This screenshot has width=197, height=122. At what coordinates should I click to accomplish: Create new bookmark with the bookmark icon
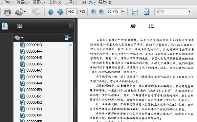tap(68, 38)
